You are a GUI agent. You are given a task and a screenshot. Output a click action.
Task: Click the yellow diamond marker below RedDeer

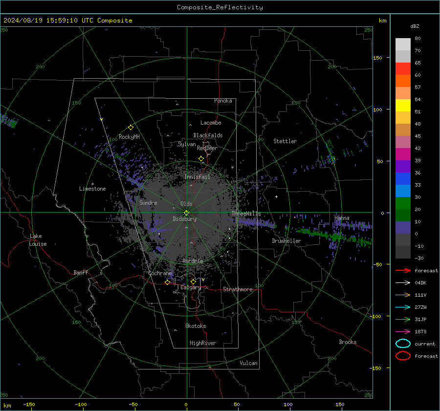click(x=201, y=159)
